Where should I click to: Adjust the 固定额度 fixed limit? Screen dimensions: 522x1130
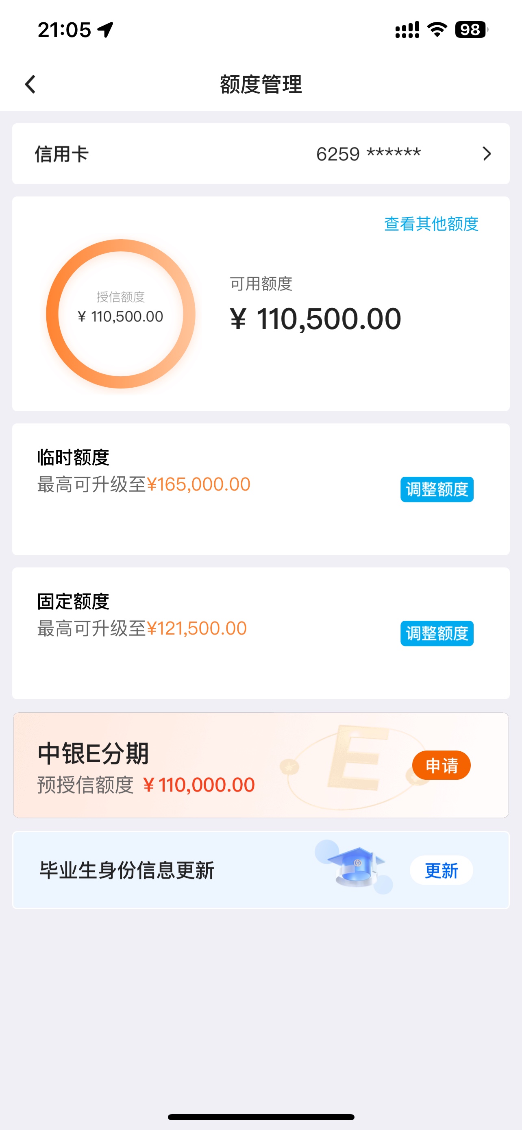pyautogui.click(x=437, y=633)
